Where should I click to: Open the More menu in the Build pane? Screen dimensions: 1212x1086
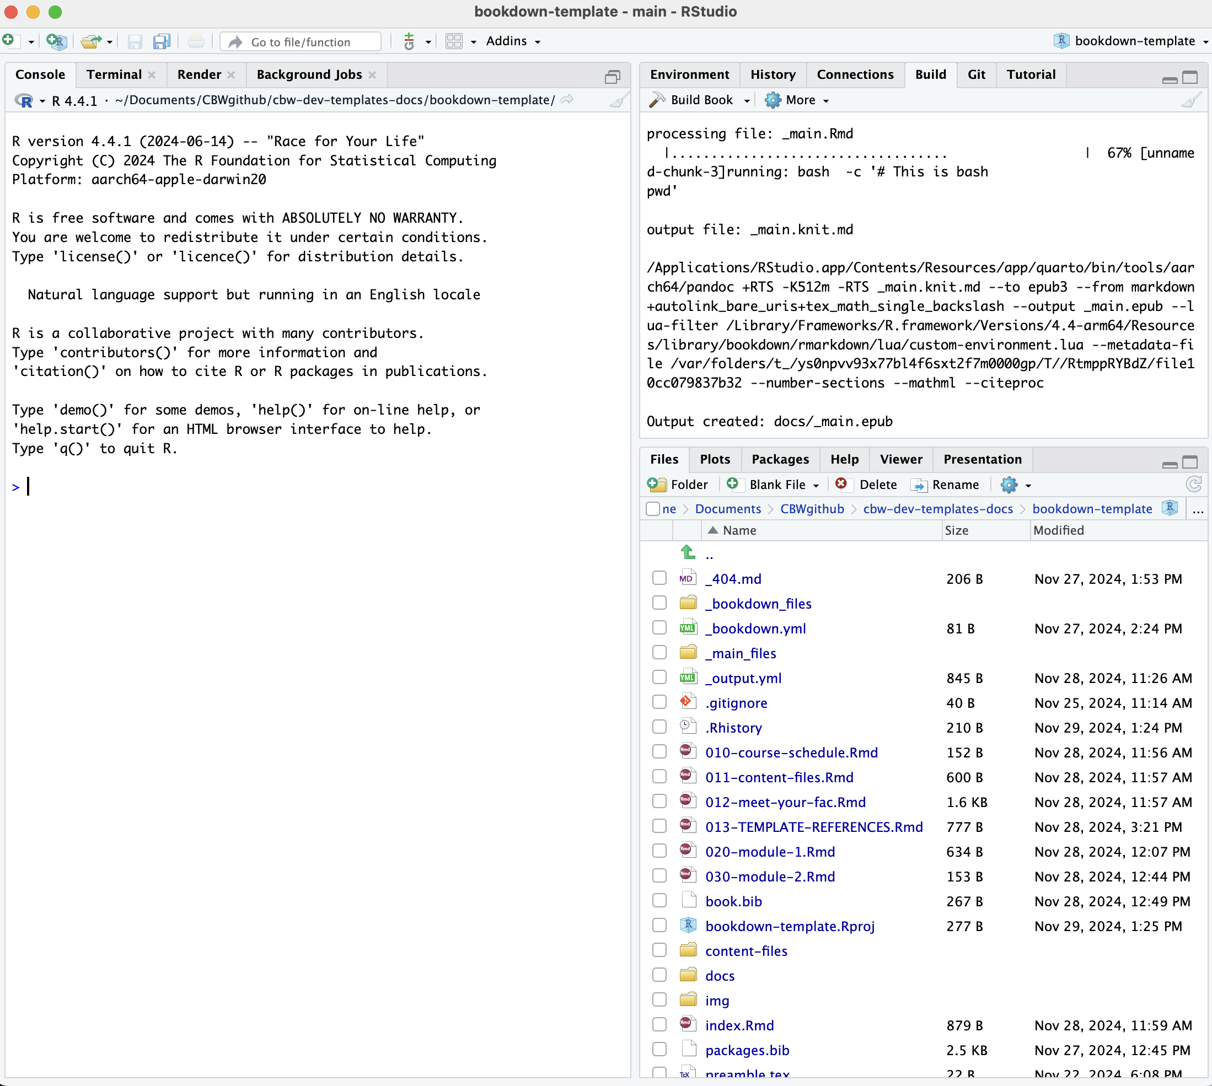[x=797, y=100]
